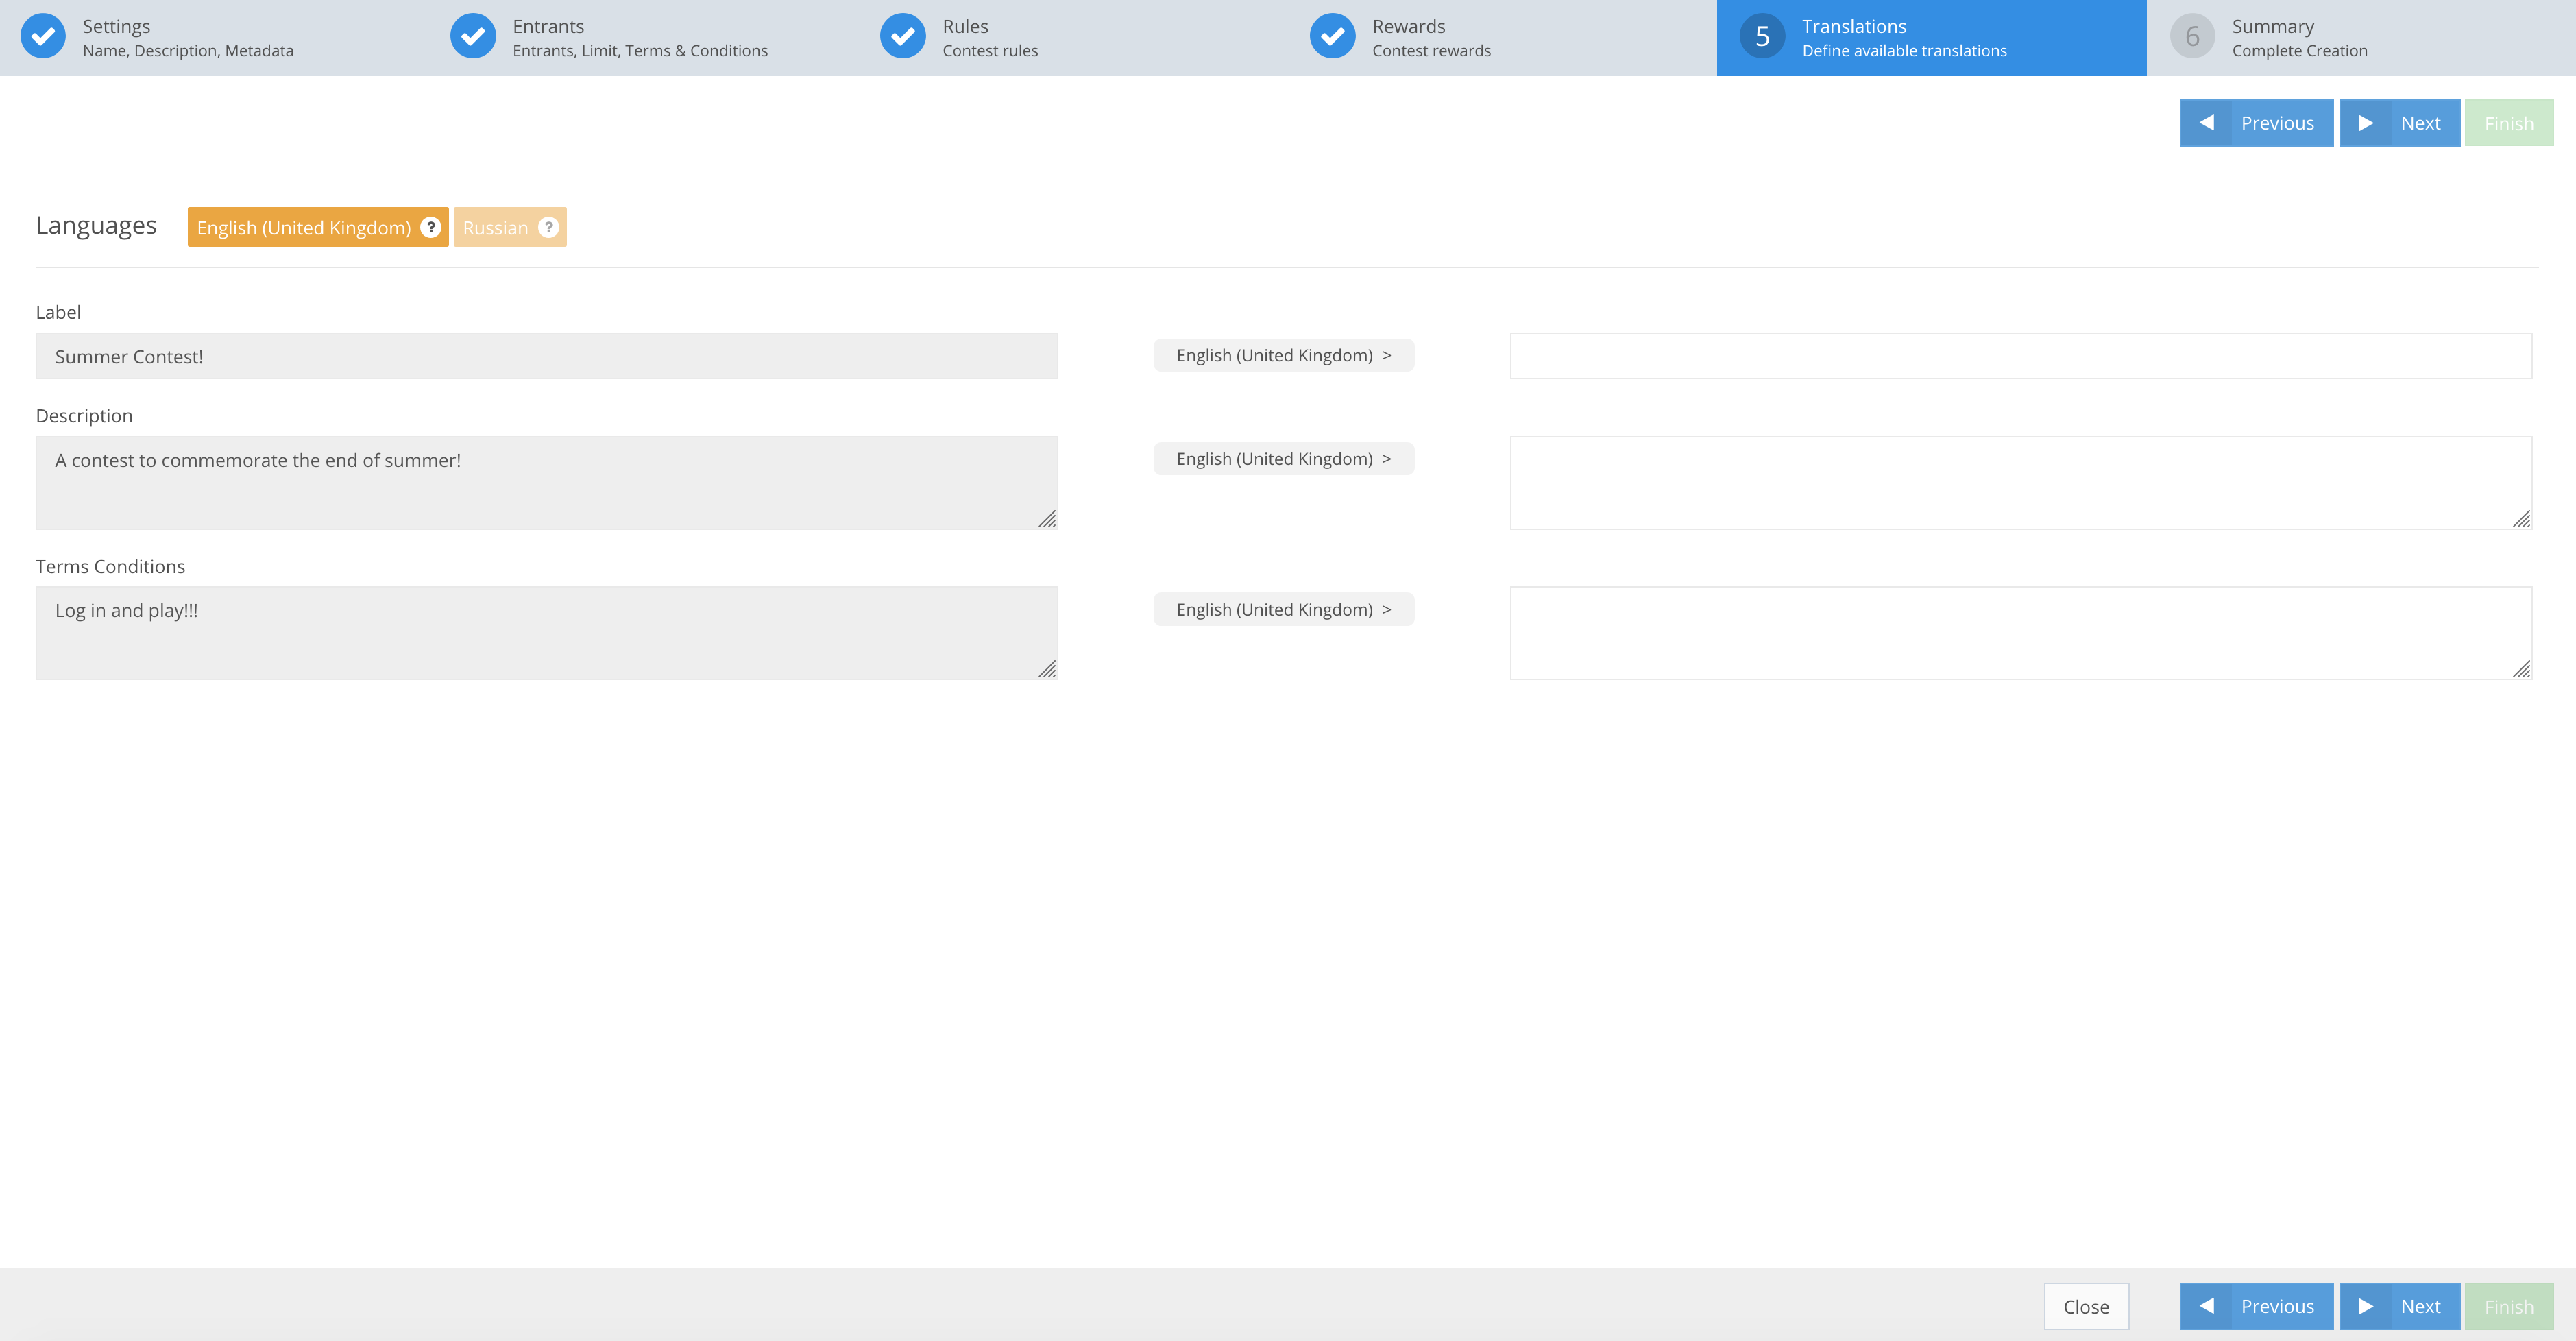This screenshot has height=1341, width=2576.
Task: Click the top Next button
Action: (2400, 123)
